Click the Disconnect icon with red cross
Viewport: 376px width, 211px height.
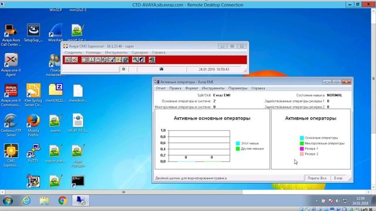[75, 60]
